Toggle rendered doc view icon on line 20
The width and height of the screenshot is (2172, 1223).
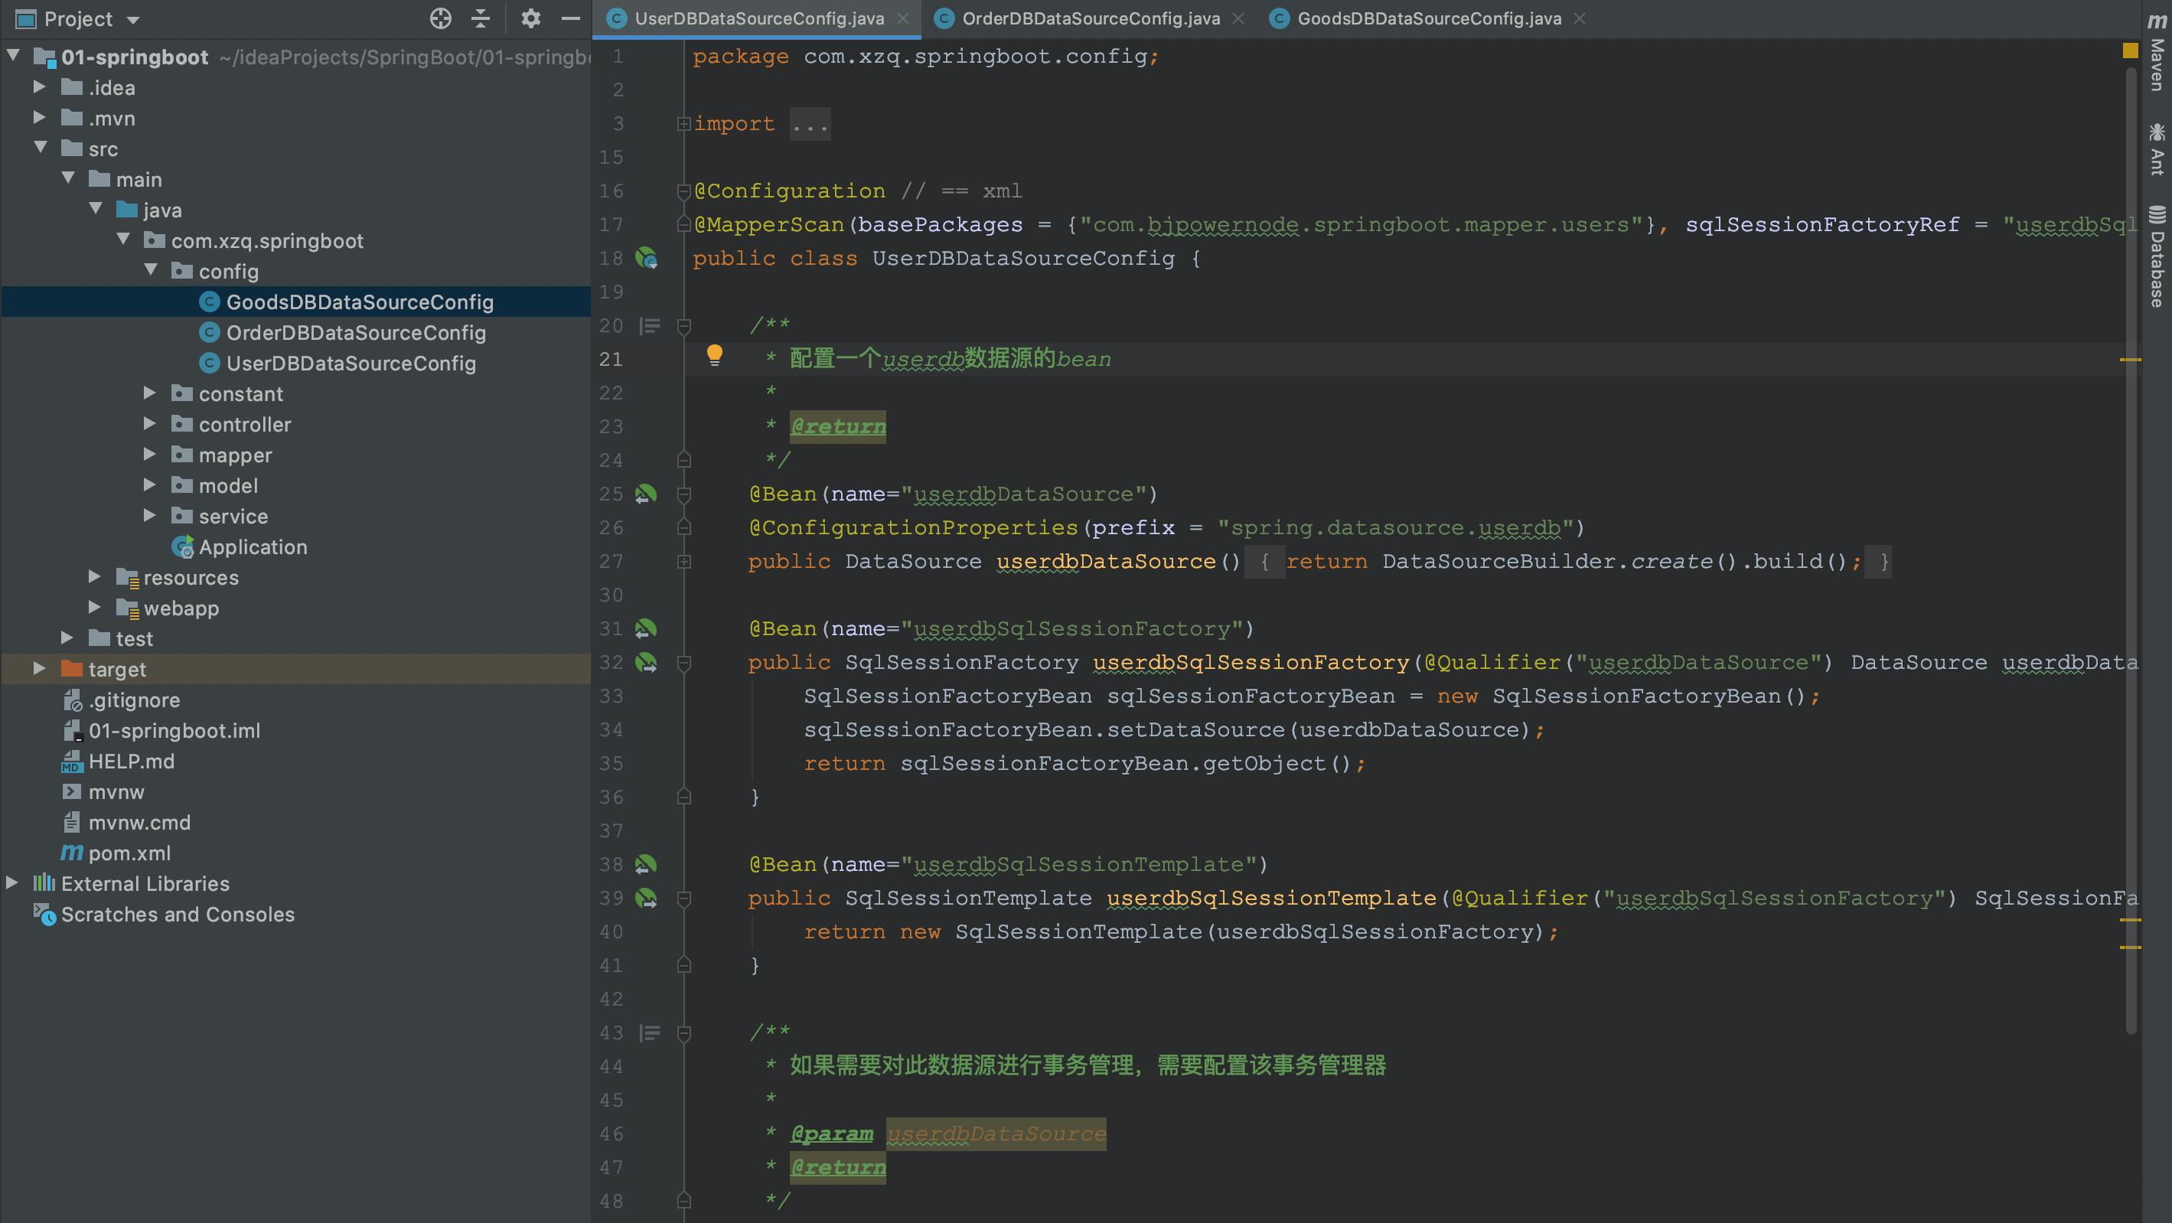click(x=650, y=325)
